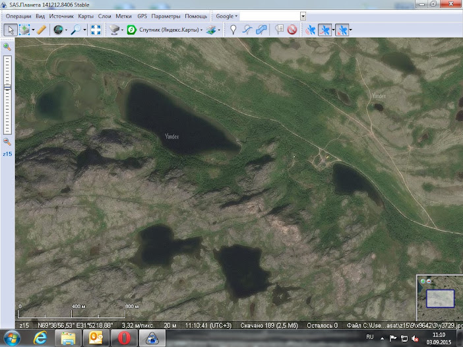Click the minimap overview thumbnail
463x347 pixels.
pos(440,298)
